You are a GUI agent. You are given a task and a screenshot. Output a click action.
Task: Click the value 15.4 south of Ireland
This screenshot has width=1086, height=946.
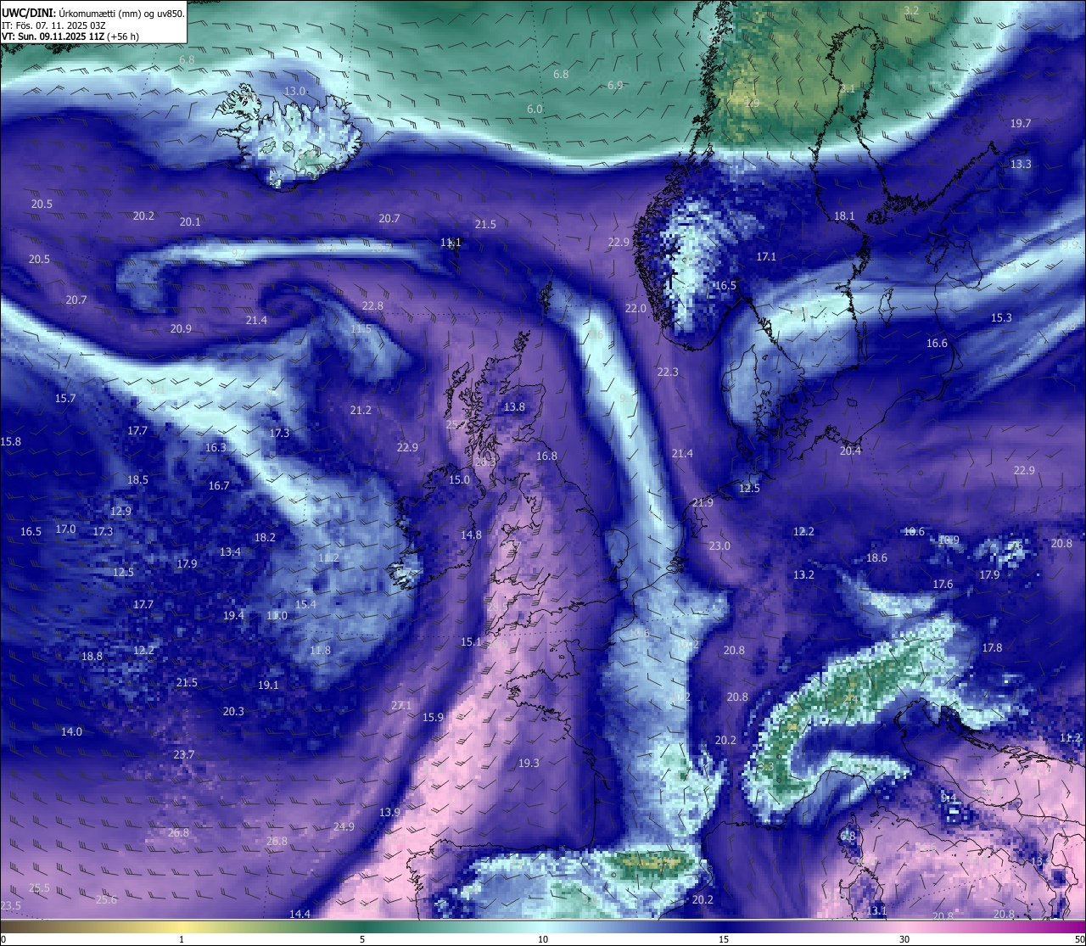pos(305,604)
